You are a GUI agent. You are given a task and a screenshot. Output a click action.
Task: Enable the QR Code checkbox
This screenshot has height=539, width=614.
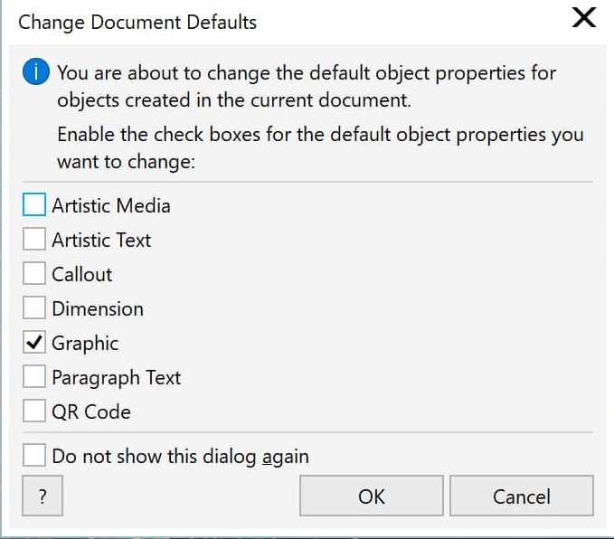[x=34, y=411]
